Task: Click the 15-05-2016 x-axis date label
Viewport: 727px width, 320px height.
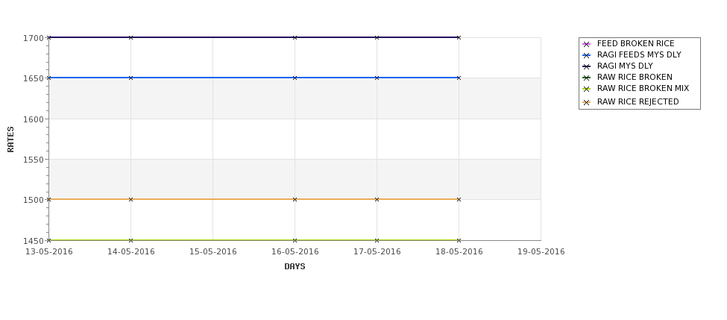Action: pos(213,252)
